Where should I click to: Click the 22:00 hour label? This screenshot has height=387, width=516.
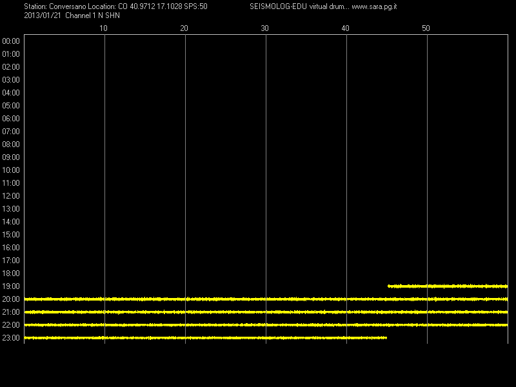[x=11, y=325]
